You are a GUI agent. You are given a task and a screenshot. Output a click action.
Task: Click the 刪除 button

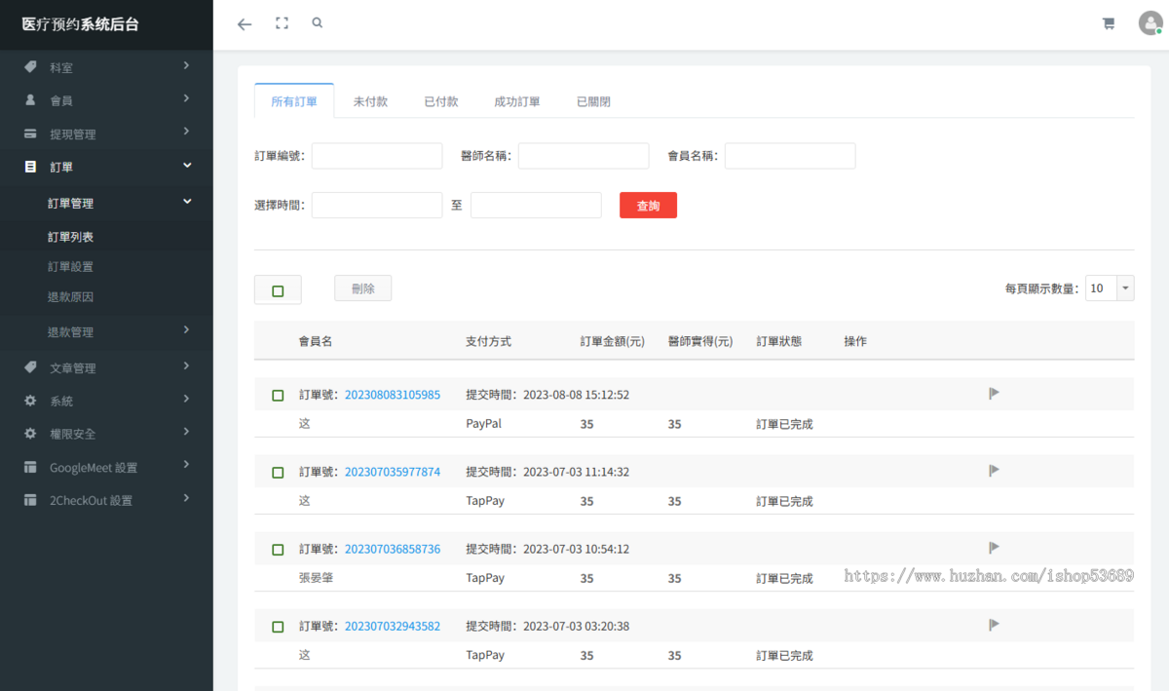363,288
